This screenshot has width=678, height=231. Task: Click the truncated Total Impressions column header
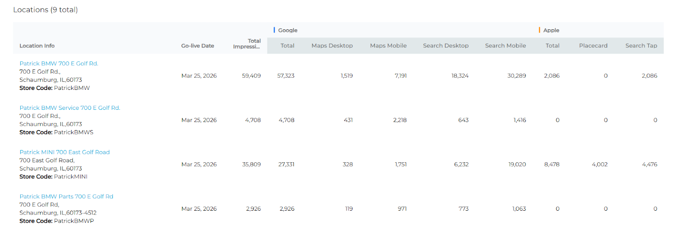click(247, 44)
